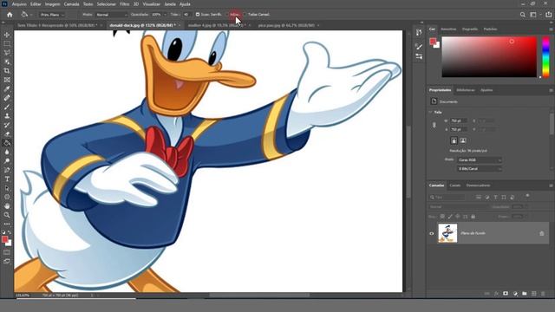The height and width of the screenshot is (312, 555).
Task: Select the Zoom tool
Action: pos(7,215)
